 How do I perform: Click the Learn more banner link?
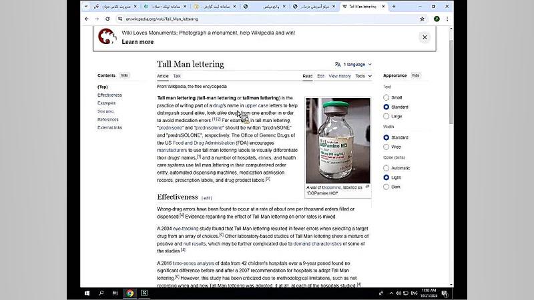click(x=138, y=42)
